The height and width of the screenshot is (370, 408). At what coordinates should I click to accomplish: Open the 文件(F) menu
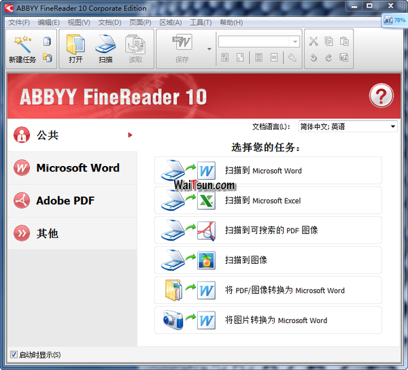(x=19, y=22)
